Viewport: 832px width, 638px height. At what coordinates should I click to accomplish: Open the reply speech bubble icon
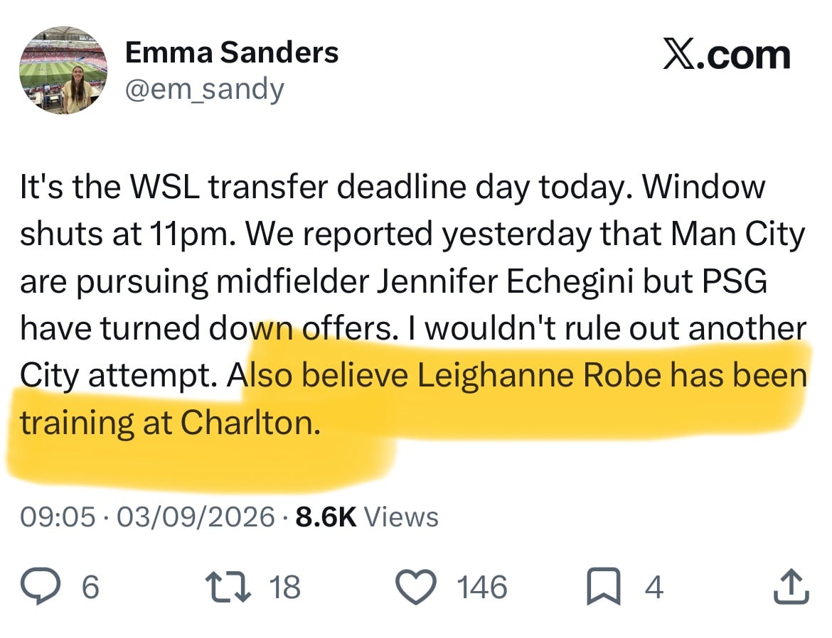[x=41, y=587]
